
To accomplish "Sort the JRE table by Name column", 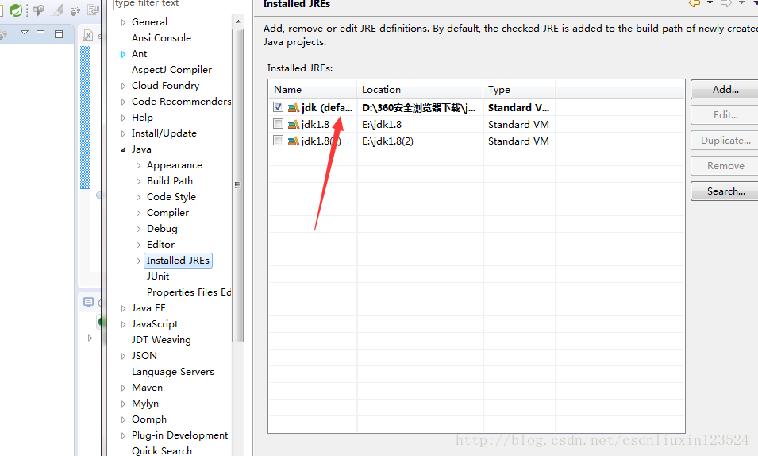I will point(313,90).
